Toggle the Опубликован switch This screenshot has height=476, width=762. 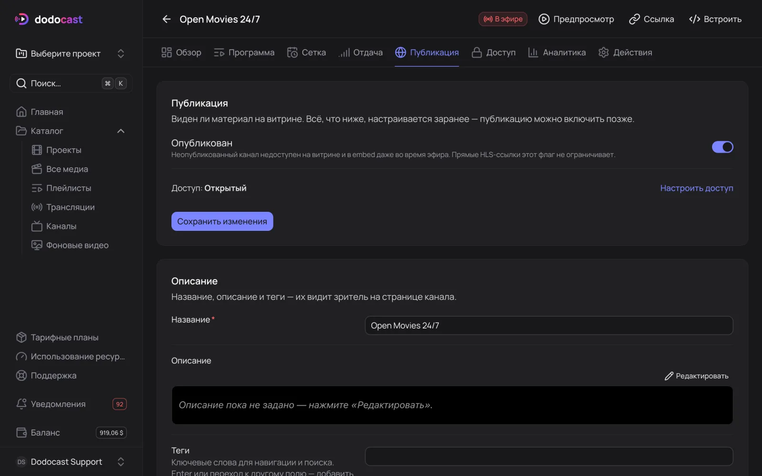point(722,147)
